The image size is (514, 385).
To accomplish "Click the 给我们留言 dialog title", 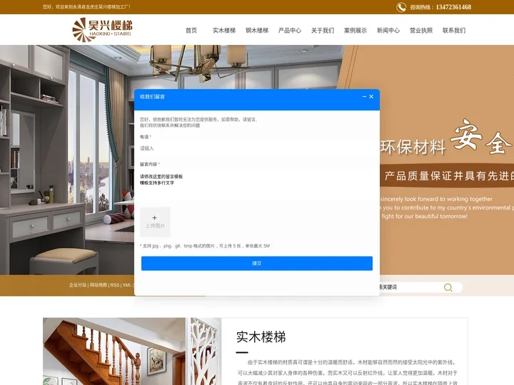I will pos(153,96).
